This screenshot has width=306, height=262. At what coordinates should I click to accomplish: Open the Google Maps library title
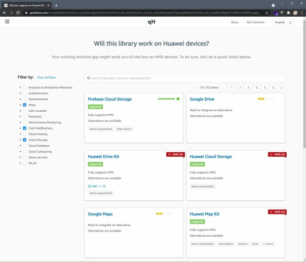click(x=100, y=214)
